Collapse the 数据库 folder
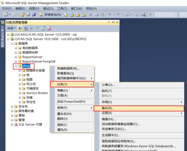The image size is (187, 151). (12, 44)
